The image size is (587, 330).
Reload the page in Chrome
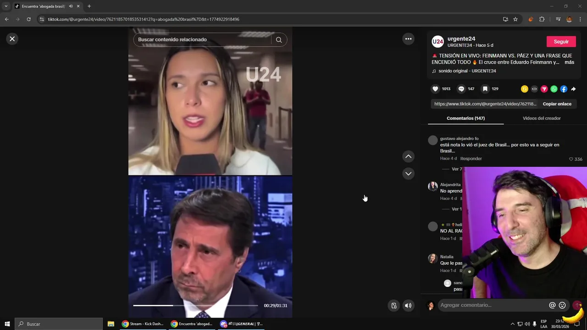click(x=28, y=19)
